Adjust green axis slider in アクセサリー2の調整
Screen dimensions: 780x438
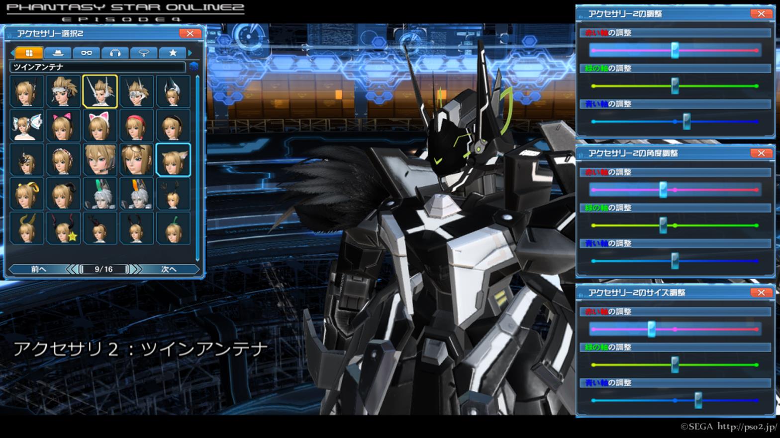pyautogui.click(x=675, y=86)
